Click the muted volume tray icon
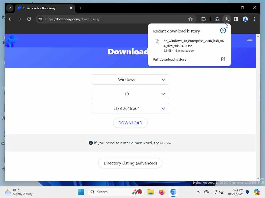Screen dimensions: 265x198 pyautogui.click(x=221, y=192)
